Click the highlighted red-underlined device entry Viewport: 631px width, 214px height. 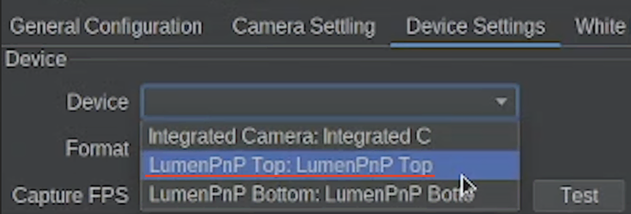click(x=290, y=165)
